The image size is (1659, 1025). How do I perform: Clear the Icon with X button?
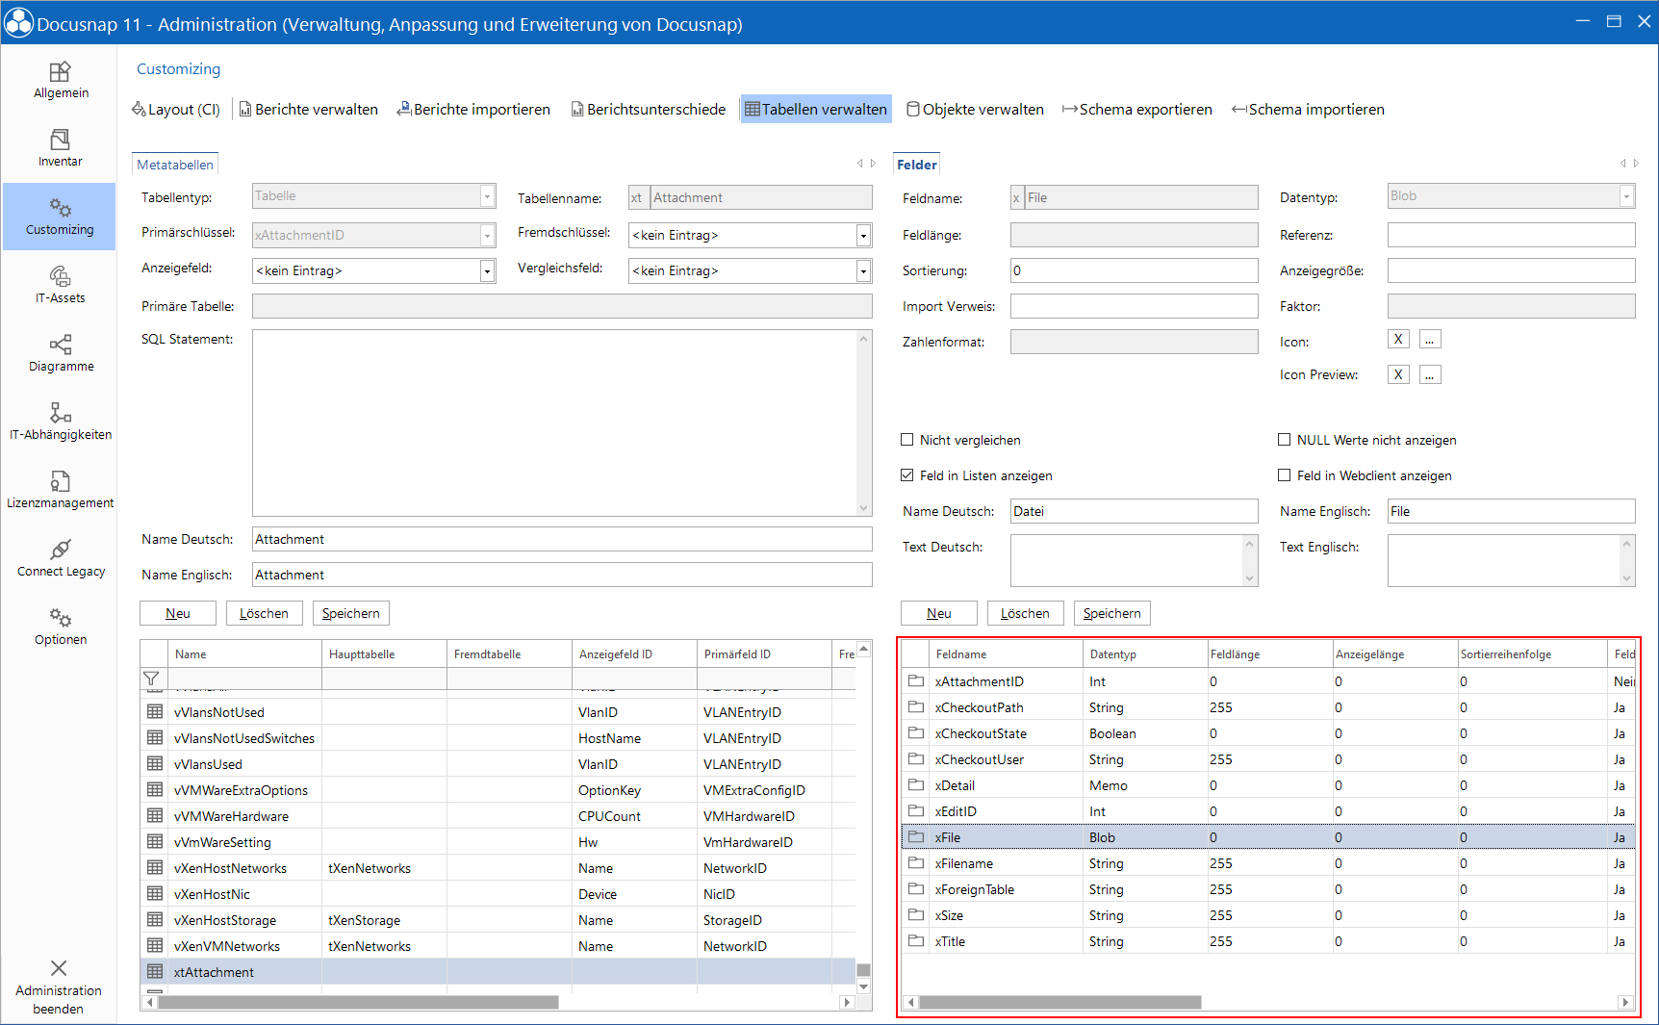(x=1398, y=339)
